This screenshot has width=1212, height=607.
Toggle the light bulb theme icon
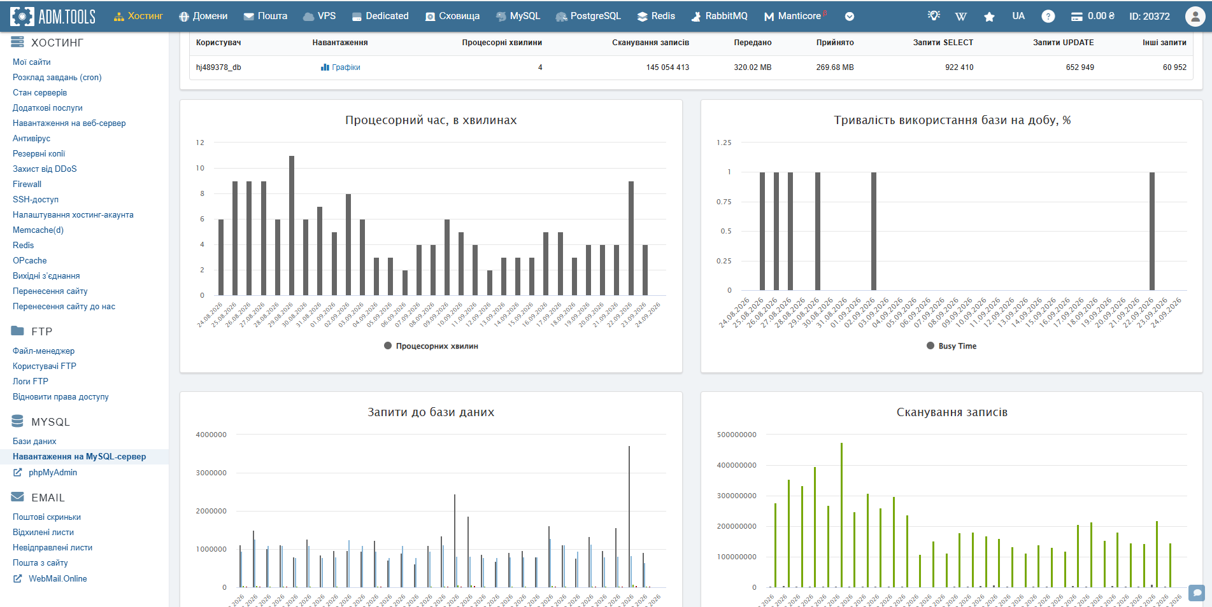tap(933, 16)
